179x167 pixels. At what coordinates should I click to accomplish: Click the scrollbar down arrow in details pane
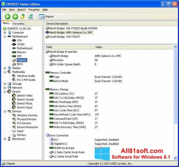175,158
